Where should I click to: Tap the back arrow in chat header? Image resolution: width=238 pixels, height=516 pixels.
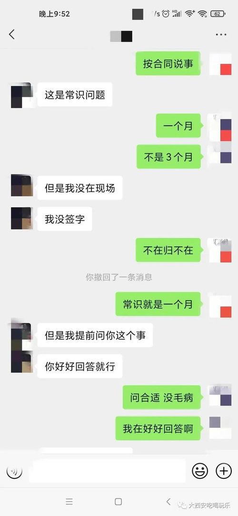click(x=12, y=34)
